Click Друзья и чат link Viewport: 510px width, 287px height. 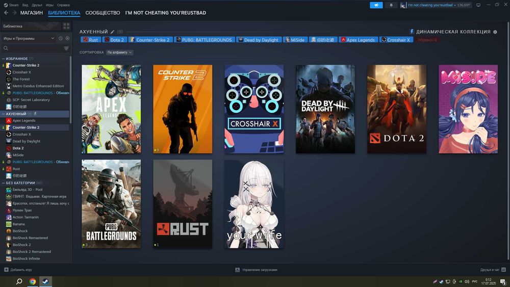point(490,270)
